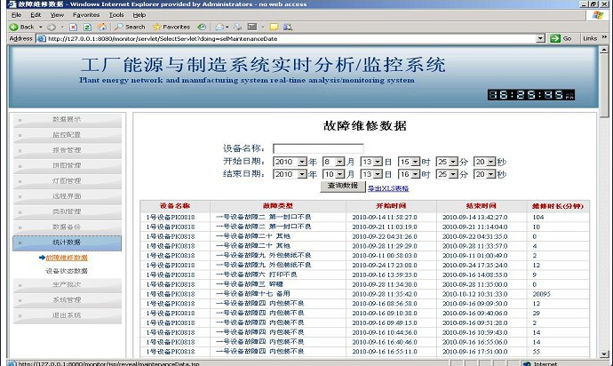613x366 pixels.
Task: Click the Internet zone globe in status bar
Action: click(528, 362)
